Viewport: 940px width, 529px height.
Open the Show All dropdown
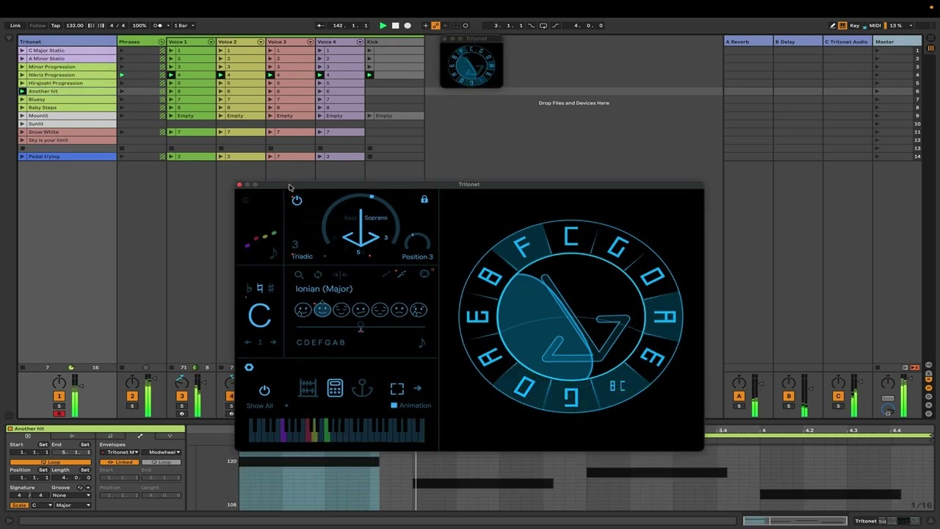(267, 406)
